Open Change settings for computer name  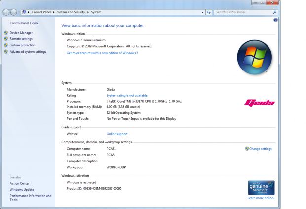pos(260,149)
